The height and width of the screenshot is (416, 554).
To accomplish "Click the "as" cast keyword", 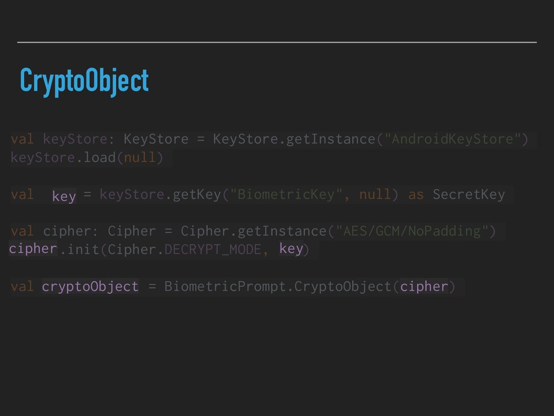I will [415, 194].
